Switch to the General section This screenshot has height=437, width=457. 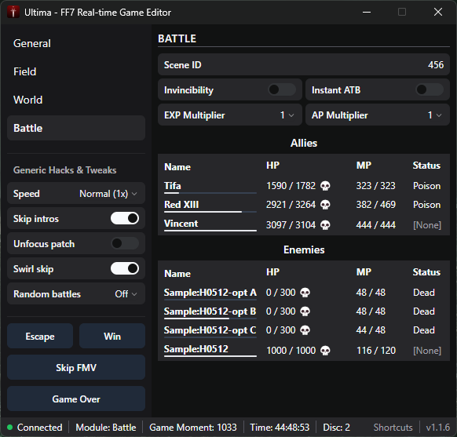coord(76,43)
